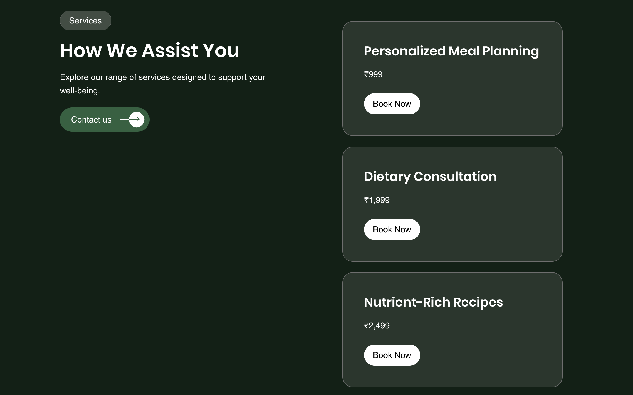This screenshot has height=395, width=633.
Task: Click the white arrow circle icon
Action: click(137, 120)
